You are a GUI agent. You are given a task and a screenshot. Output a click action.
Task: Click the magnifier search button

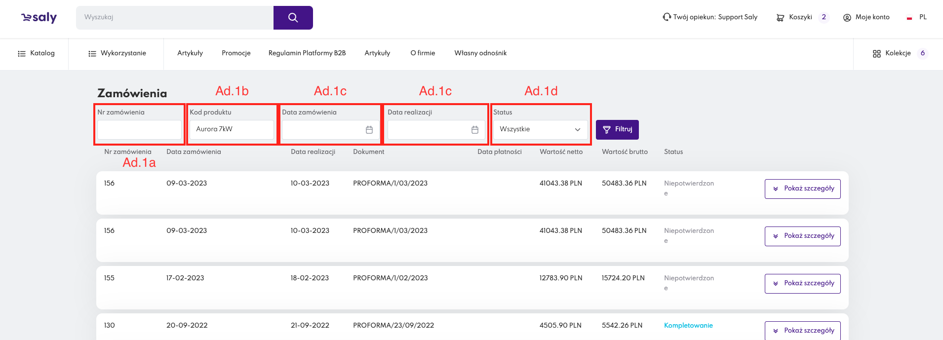point(293,18)
